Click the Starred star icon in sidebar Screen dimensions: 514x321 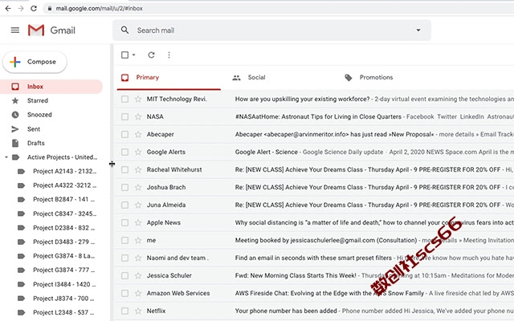pos(15,100)
